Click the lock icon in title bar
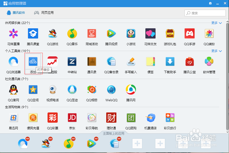Viewport: 229px width, 153px height. pyautogui.click(x=210, y=3)
